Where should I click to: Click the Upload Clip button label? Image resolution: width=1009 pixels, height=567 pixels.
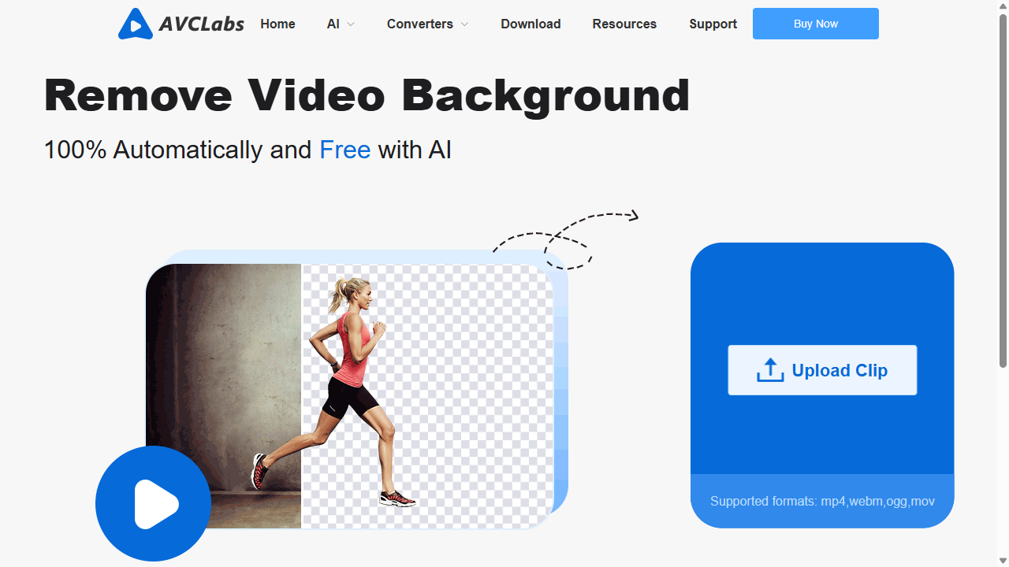(x=840, y=370)
